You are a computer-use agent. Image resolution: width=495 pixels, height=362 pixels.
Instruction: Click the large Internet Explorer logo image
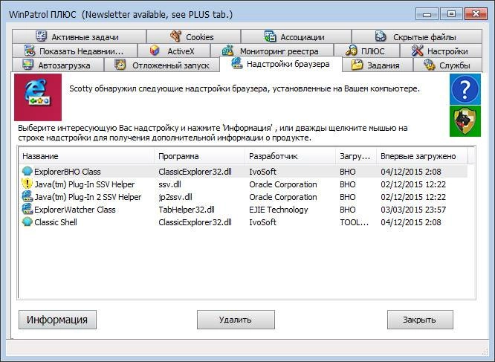click(x=38, y=97)
